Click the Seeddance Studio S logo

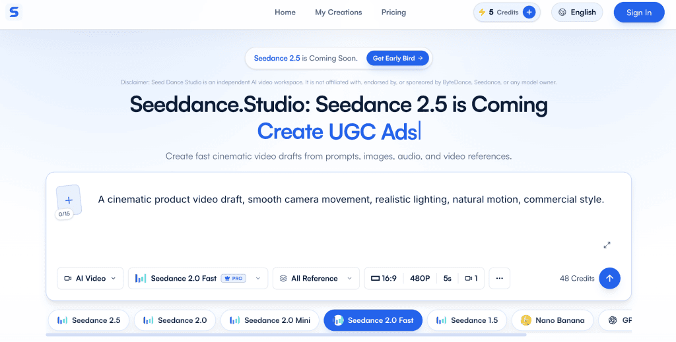[x=14, y=13]
